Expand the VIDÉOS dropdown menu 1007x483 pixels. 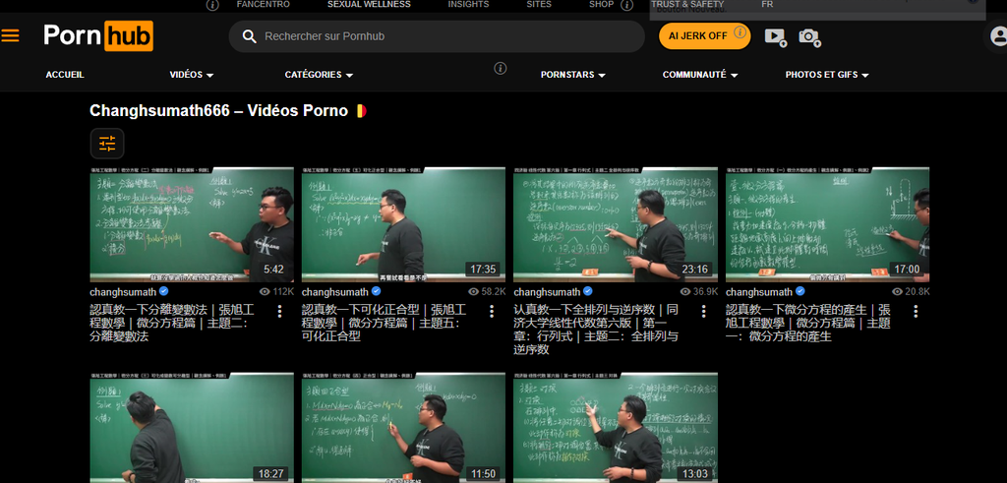(x=192, y=75)
